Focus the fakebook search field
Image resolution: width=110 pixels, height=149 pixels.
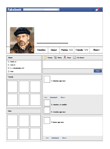(41, 10)
